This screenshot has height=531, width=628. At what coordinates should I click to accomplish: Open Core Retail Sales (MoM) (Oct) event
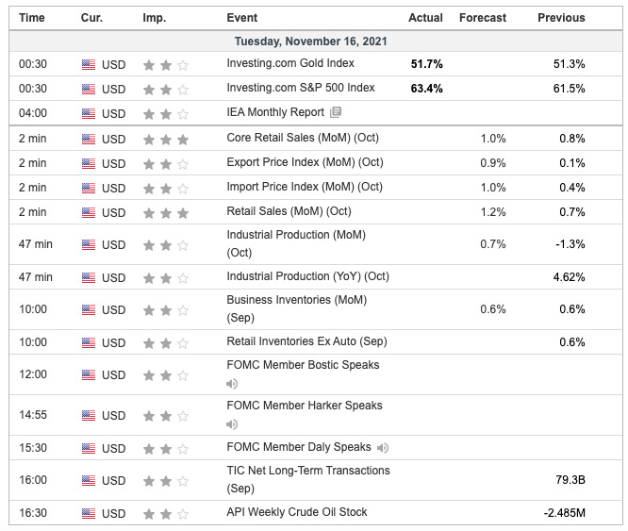coord(303,138)
